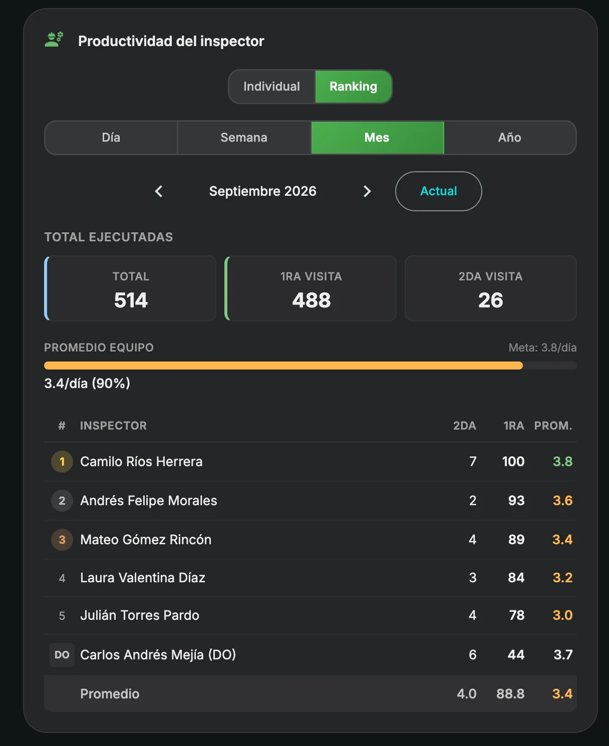Click the Meta: 3.8/día label
The height and width of the screenshot is (746, 609).
click(x=542, y=347)
